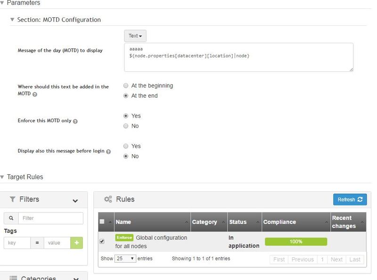Open the Text format dropdown

coord(135,36)
